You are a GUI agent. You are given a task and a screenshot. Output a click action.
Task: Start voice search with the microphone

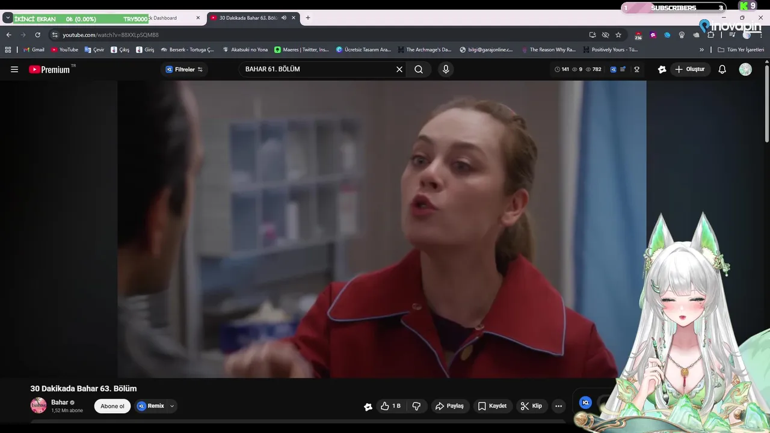coord(446,69)
